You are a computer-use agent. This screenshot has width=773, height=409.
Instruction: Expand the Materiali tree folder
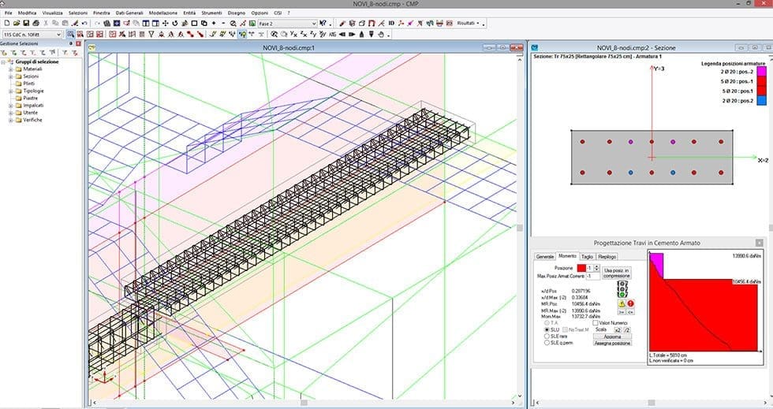[x=11, y=69]
